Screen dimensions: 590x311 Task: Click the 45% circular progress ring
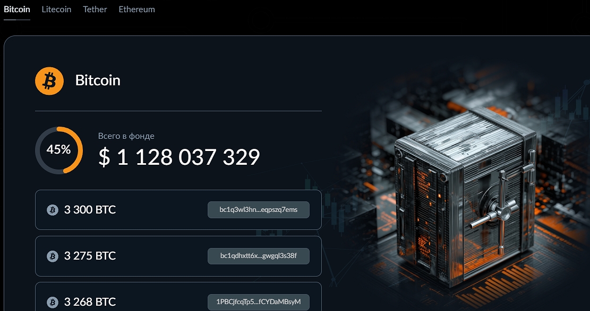click(59, 150)
